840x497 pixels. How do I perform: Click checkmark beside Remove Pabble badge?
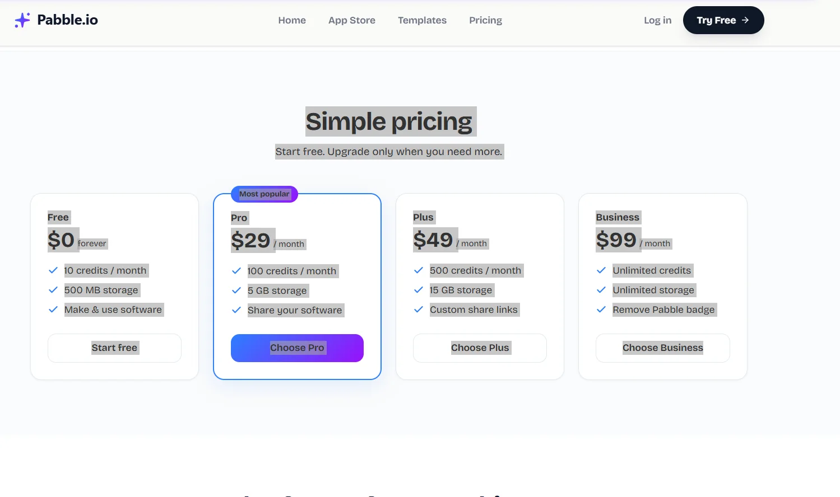pyautogui.click(x=601, y=310)
